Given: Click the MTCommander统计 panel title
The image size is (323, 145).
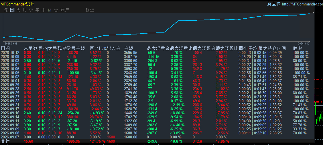Looking at the screenshot, I should 17,4.
